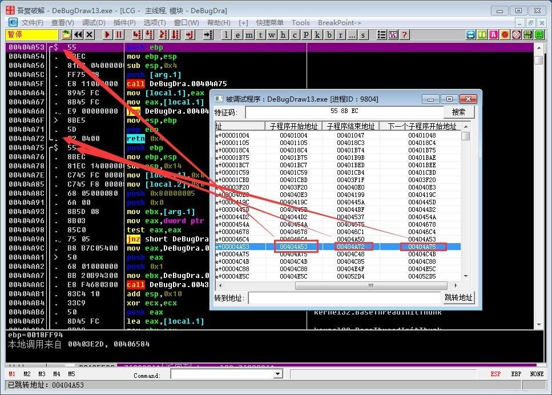This screenshot has width=552, height=395.
Task: Click the Trace Into toolbar icon
Action: click(163, 34)
